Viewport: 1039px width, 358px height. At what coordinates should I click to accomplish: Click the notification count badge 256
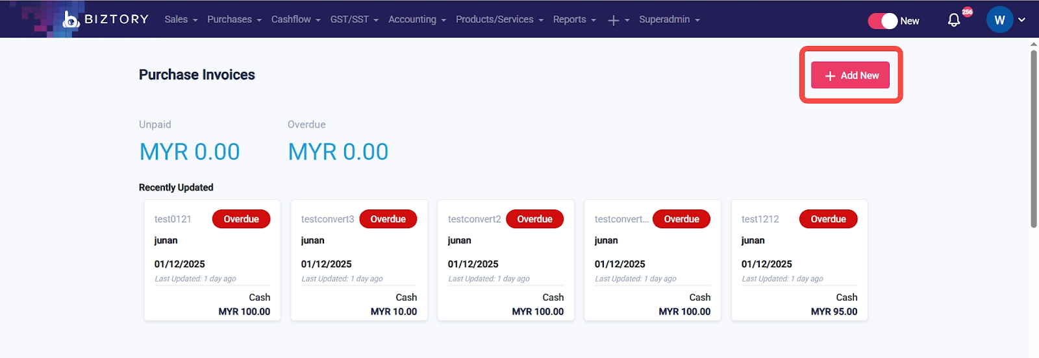pyautogui.click(x=968, y=12)
